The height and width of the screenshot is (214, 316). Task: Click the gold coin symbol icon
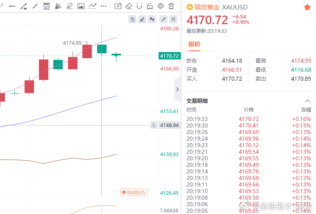coord(190,7)
